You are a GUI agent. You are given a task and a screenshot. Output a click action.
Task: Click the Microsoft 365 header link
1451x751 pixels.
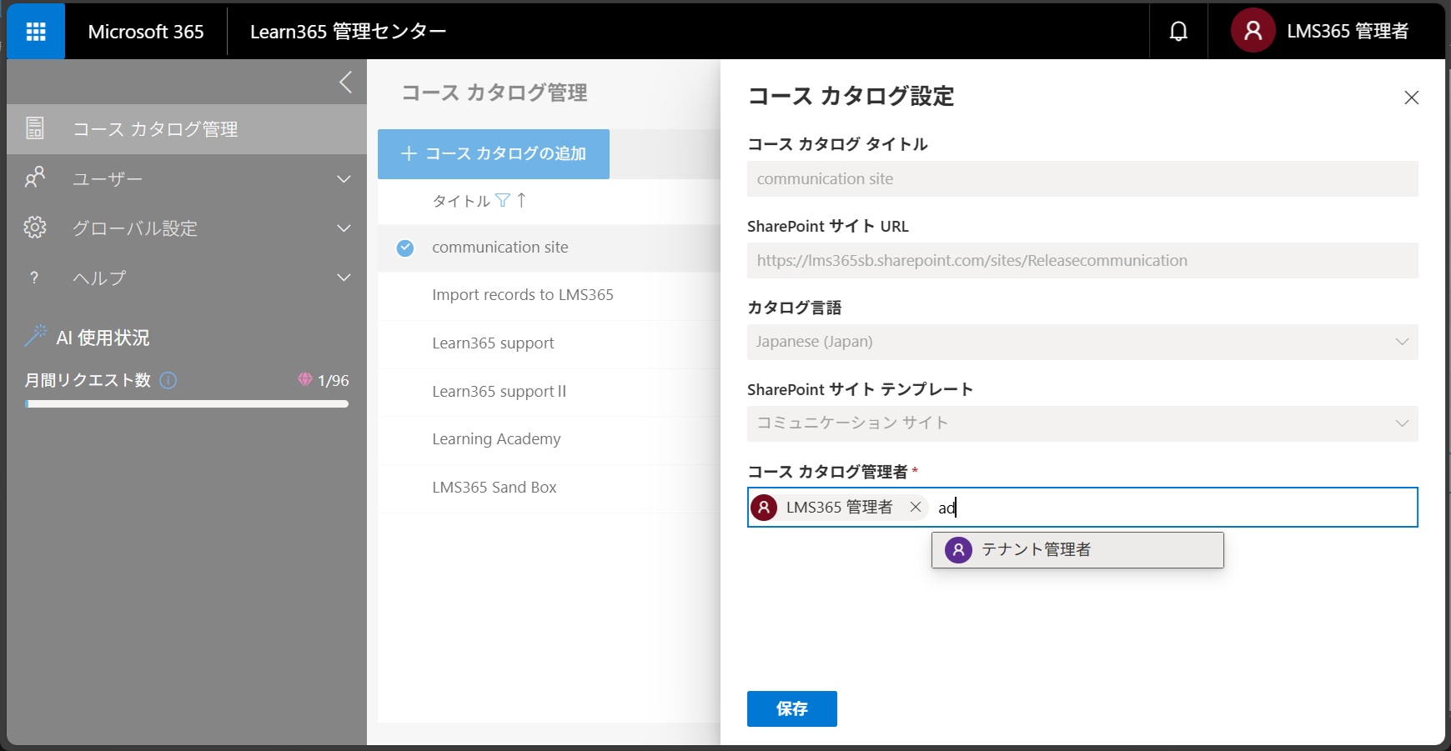146,32
